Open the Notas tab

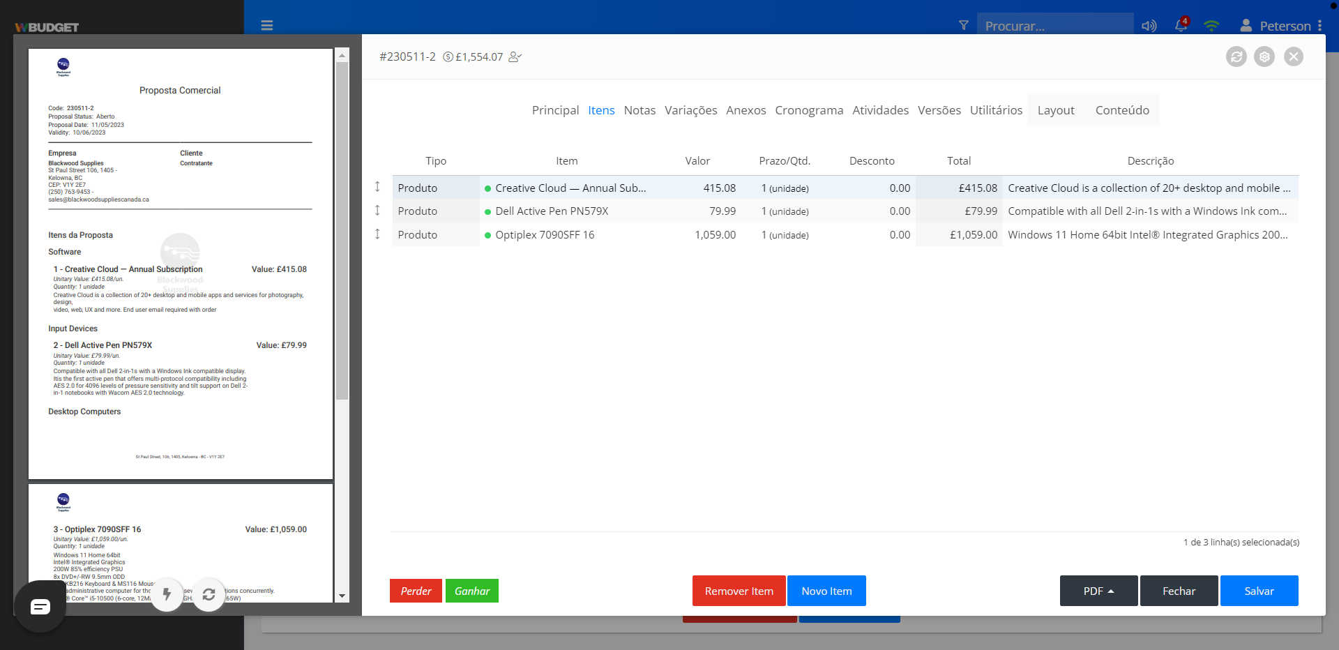[x=640, y=110]
